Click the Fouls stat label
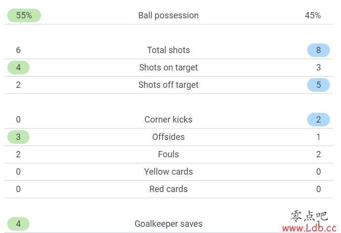 pos(168,154)
